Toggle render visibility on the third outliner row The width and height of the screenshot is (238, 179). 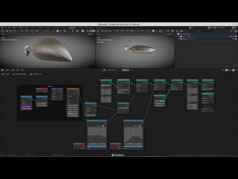[236, 39]
